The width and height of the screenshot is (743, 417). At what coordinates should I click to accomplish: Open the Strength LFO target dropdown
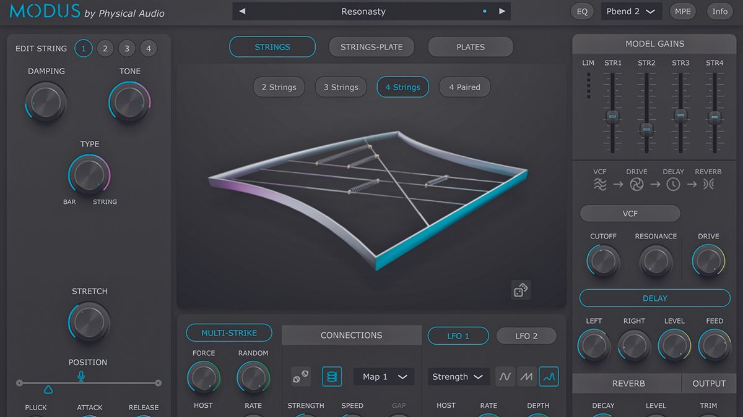pos(458,377)
